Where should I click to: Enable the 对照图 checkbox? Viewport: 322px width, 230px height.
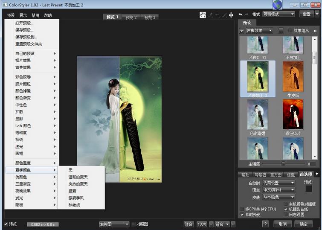pyautogui.click(x=133, y=224)
